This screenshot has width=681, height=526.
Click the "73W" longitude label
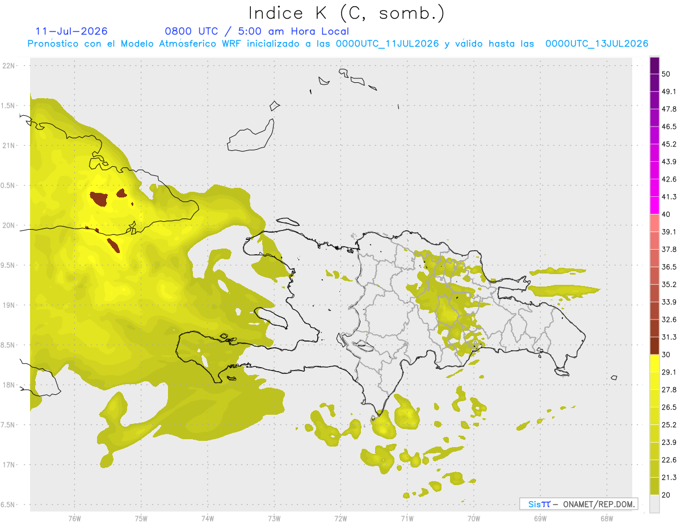click(x=274, y=519)
